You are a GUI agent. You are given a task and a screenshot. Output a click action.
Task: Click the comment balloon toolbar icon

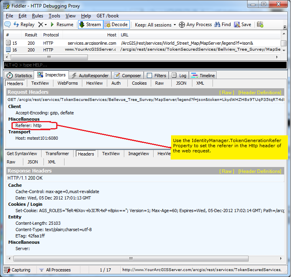tap(8, 25)
